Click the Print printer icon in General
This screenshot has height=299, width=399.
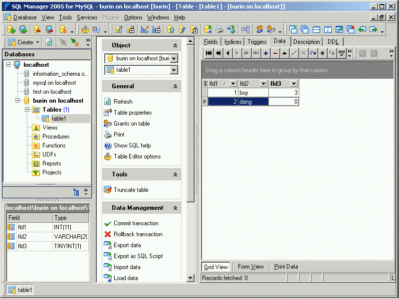click(x=108, y=135)
